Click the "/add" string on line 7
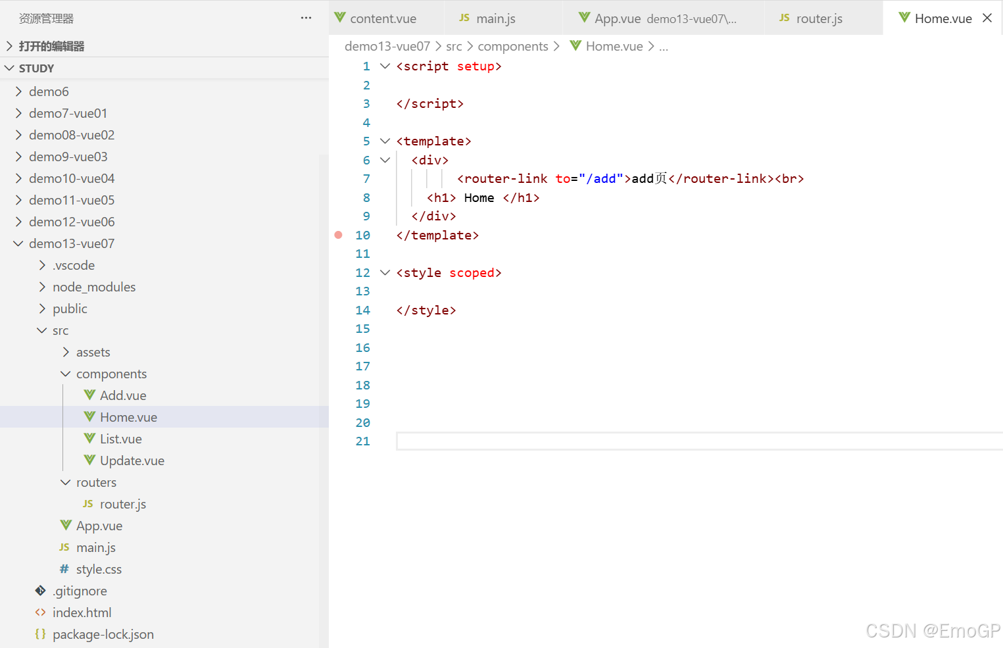The width and height of the screenshot is (1003, 648). (601, 178)
